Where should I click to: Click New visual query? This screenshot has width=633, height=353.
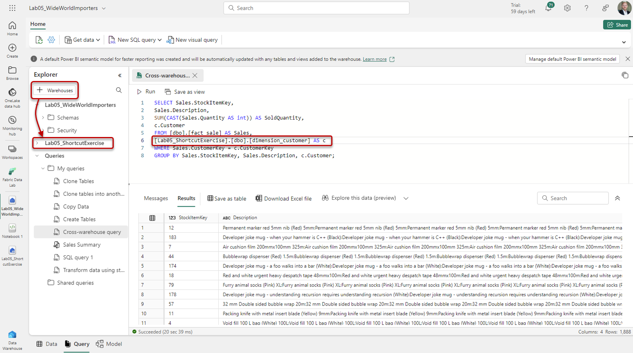192,40
